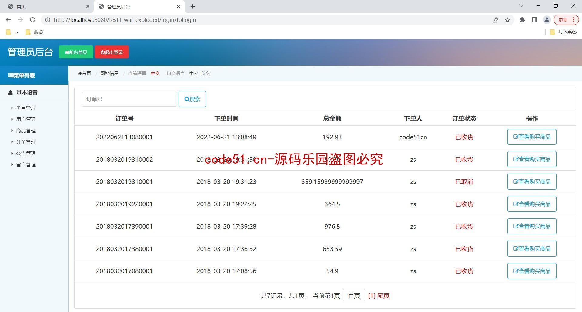View purchased goods for order 2018032019310002
The image size is (582, 312).
532,159
